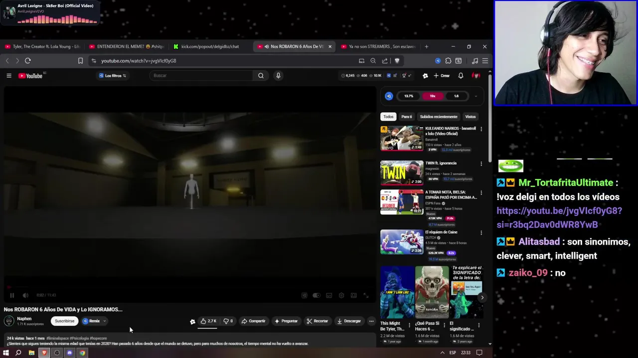Switch the player to theater mode
The width and height of the screenshot is (638, 358).
click(353, 295)
